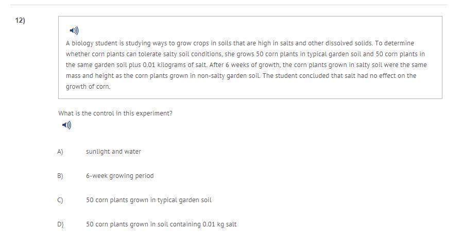Image resolution: width=462 pixels, height=245 pixels.
Task: Play audio for the passage text
Action: pyautogui.click(x=74, y=31)
